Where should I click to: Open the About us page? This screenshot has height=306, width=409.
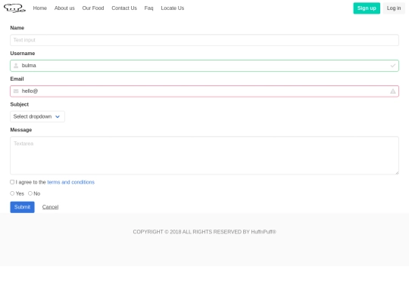[x=64, y=8]
